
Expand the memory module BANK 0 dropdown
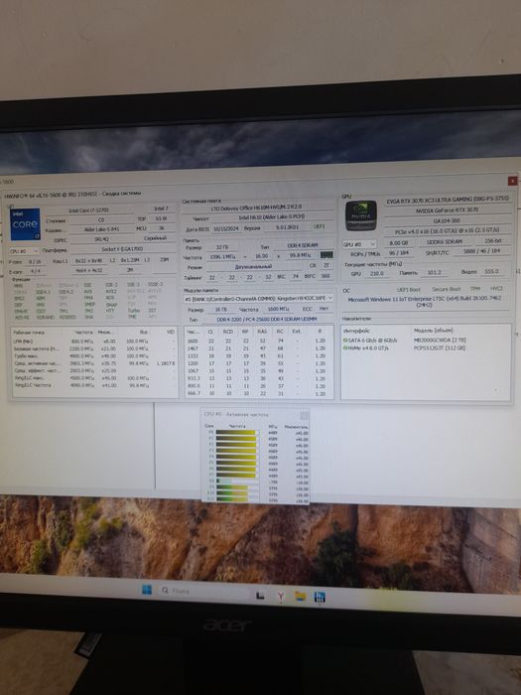[x=259, y=298]
